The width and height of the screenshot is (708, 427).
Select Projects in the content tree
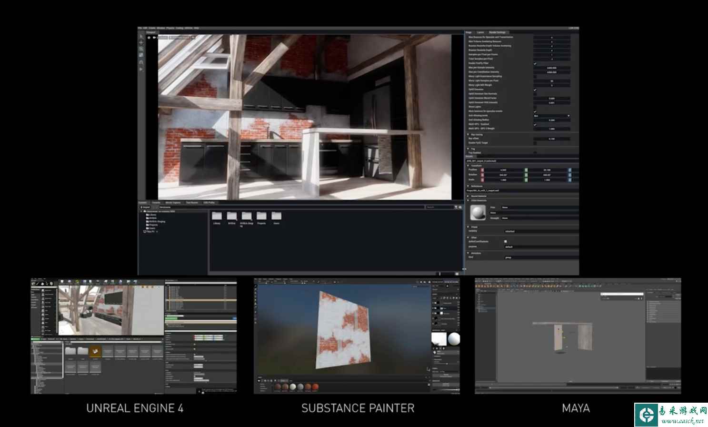[x=153, y=225]
